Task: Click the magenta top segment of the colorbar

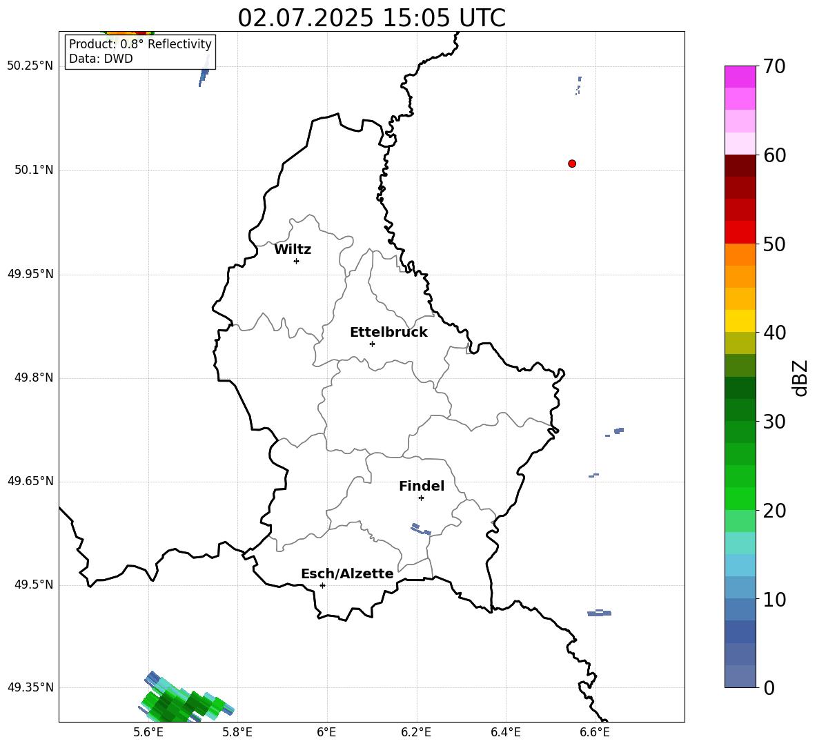Action: click(740, 77)
